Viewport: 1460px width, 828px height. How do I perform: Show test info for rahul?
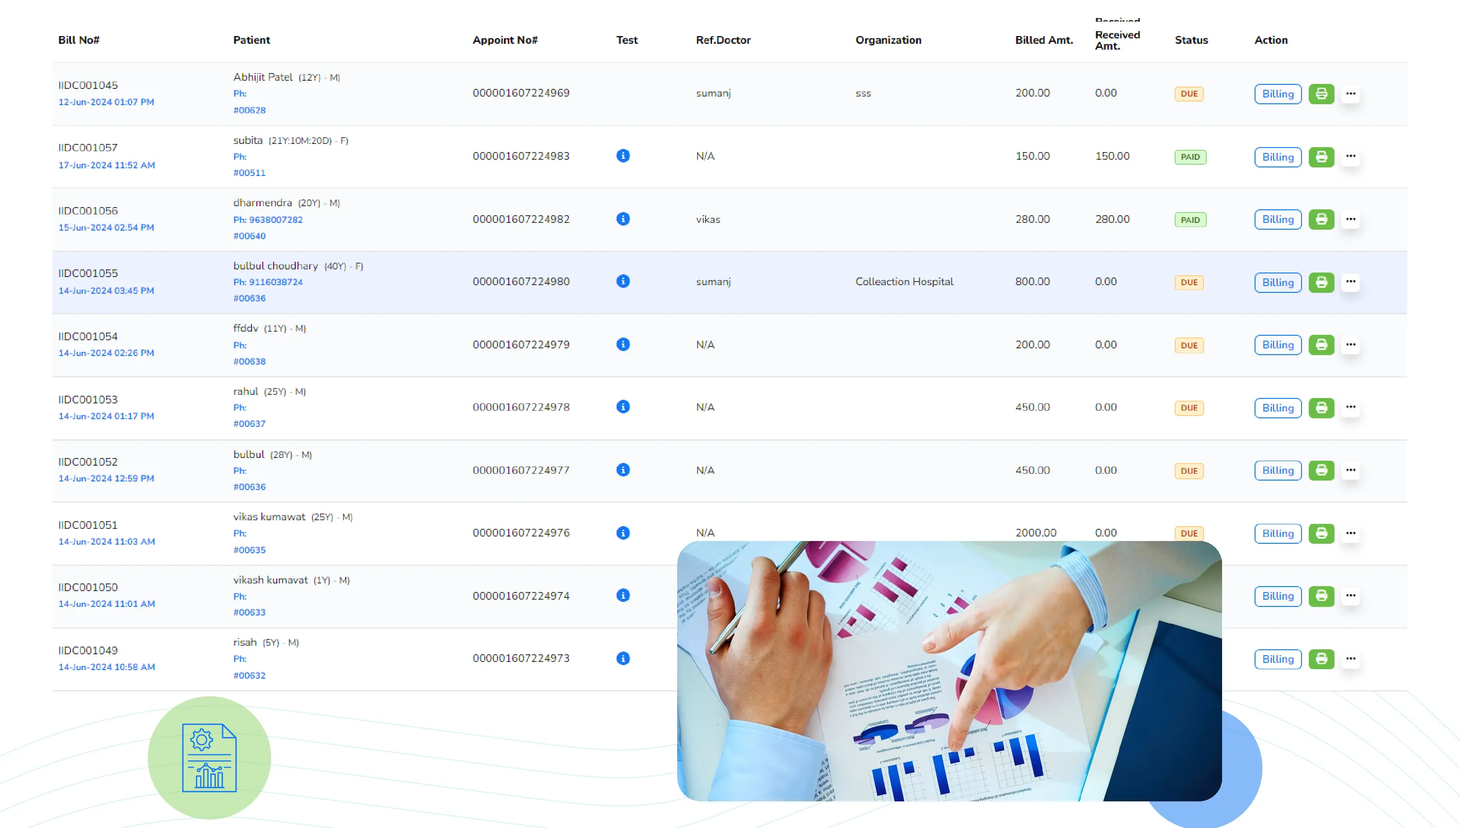point(623,407)
